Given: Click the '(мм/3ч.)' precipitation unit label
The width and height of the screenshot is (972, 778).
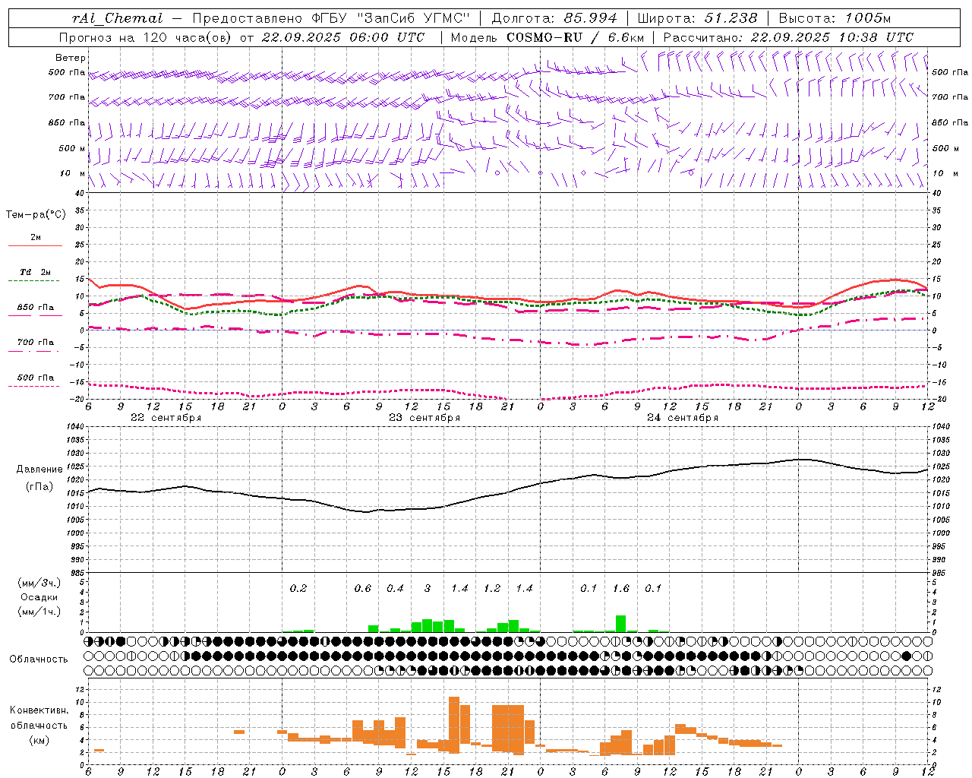Looking at the screenshot, I should tap(39, 583).
